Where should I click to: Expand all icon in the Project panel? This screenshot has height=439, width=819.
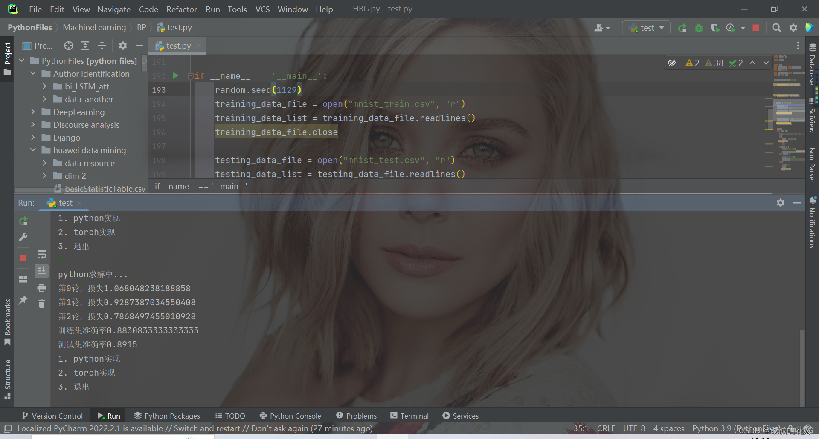[85, 46]
